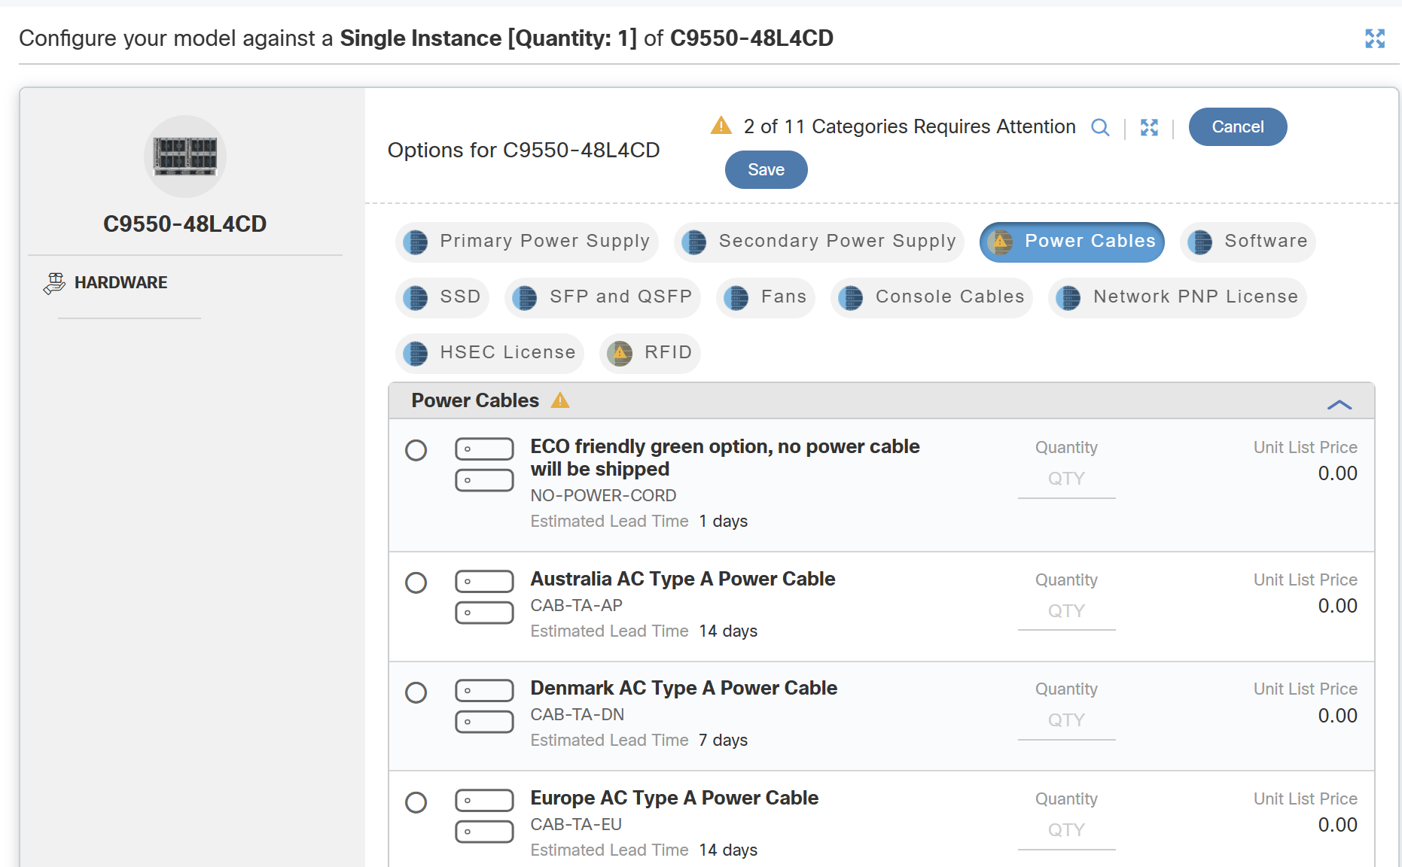Open the SSD category
Screen dimensions: 1402x867
[x=442, y=297]
